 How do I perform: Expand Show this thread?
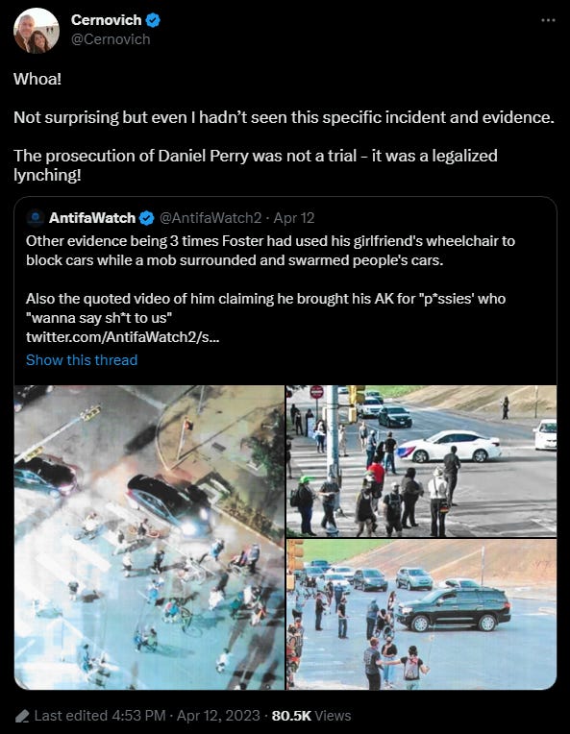pos(82,359)
